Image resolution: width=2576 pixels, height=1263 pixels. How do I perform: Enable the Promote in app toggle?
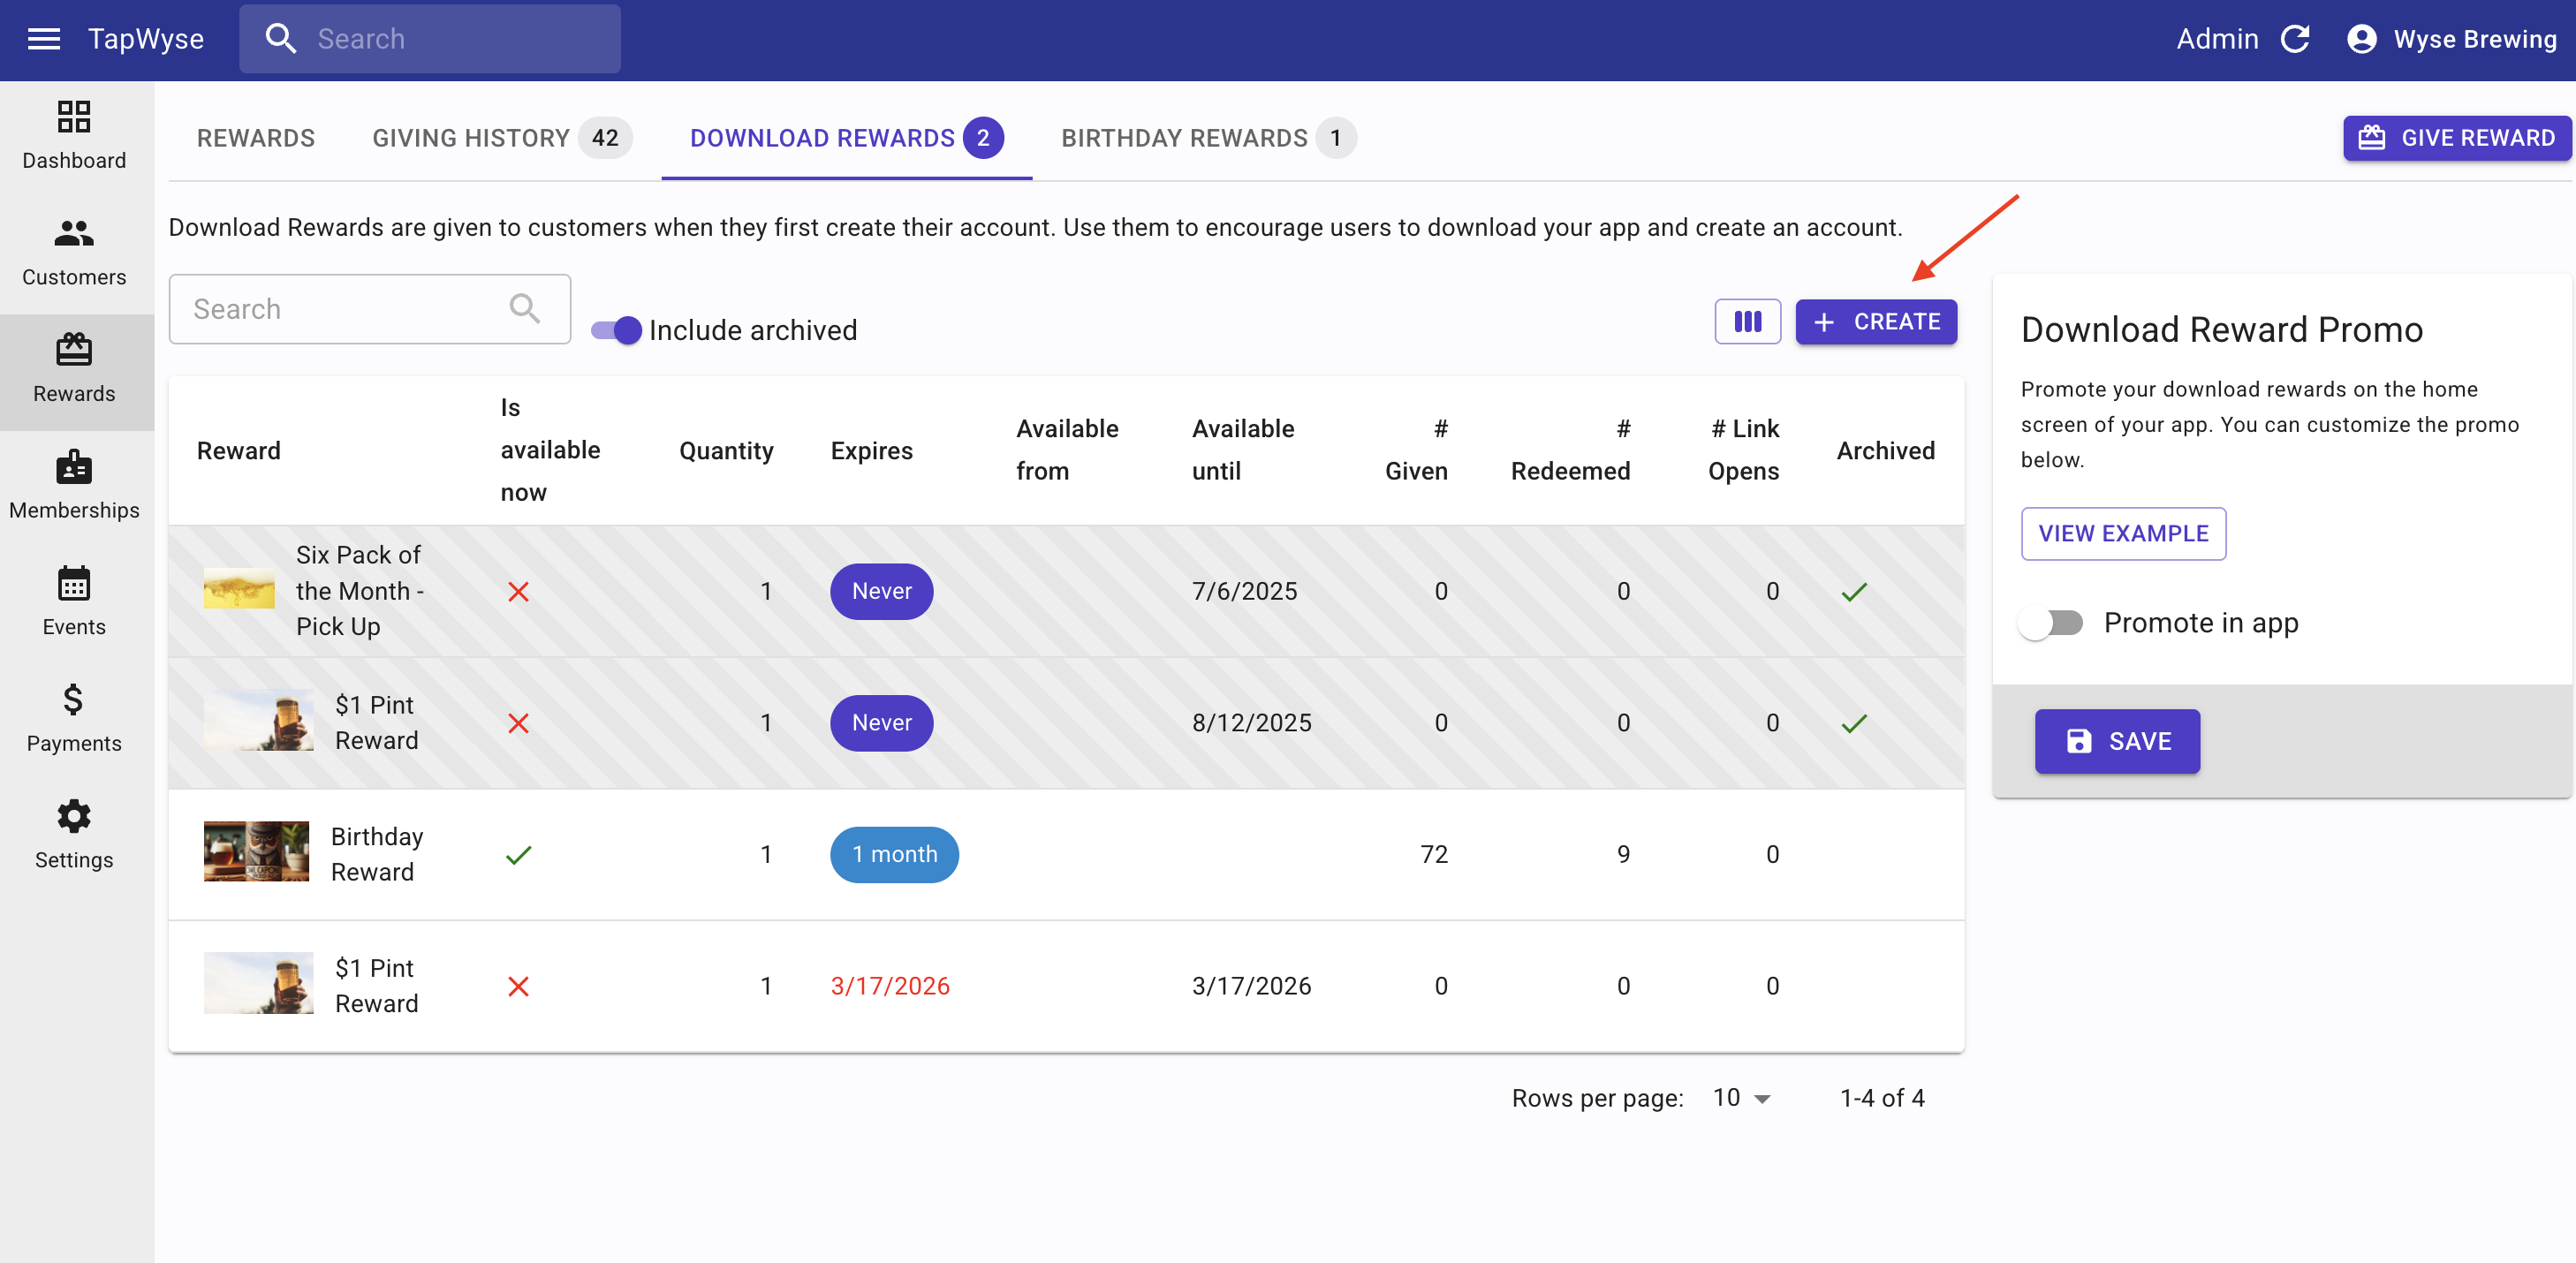point(2050,623)
